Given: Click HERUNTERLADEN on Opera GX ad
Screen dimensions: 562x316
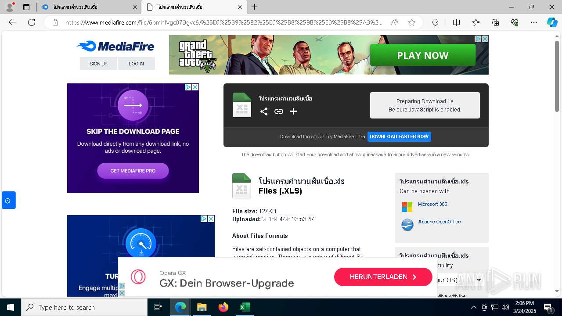Looking at the screenshot, I should tap(383, 277).
